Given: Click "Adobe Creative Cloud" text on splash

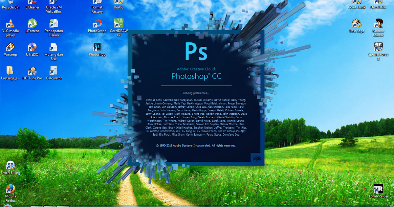Looking at the screenshot, I should pyautogui.click(x=196, y=69).
